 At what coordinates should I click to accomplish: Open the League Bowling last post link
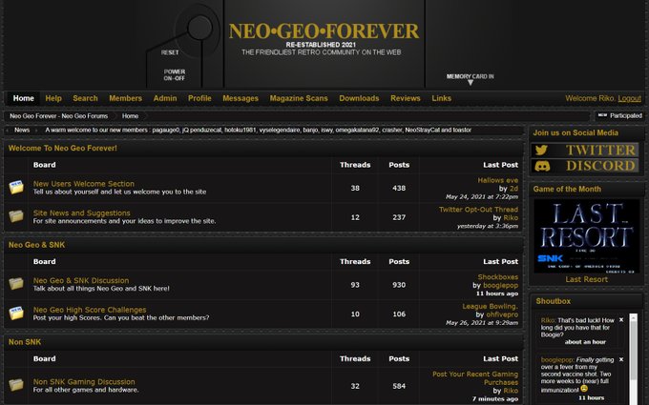pos(490,306)
